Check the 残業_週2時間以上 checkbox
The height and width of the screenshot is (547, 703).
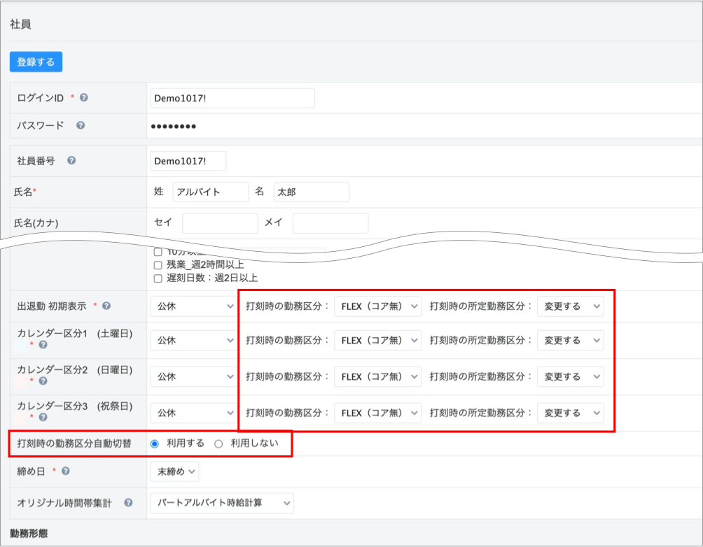158,265
